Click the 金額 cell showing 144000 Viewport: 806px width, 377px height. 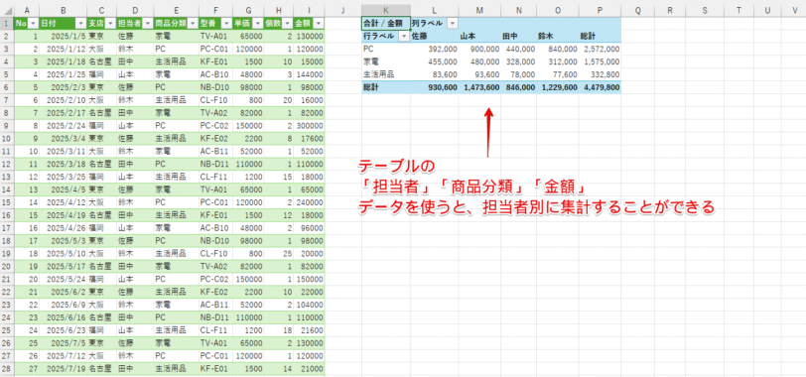click(309, 74)
